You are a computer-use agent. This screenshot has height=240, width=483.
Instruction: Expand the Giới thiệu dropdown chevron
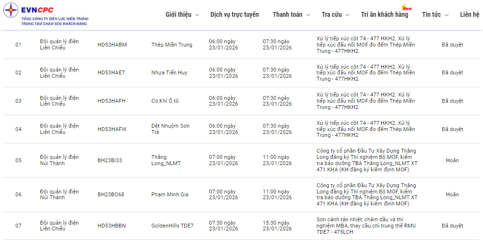[197, 15]
